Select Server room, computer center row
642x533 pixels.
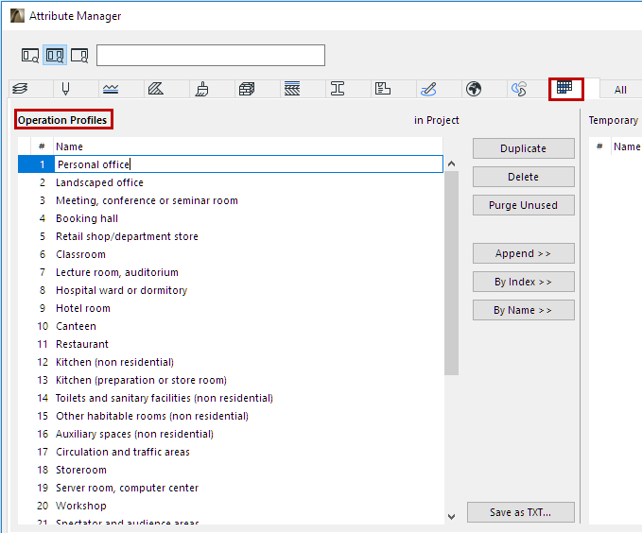pos(231,488)
